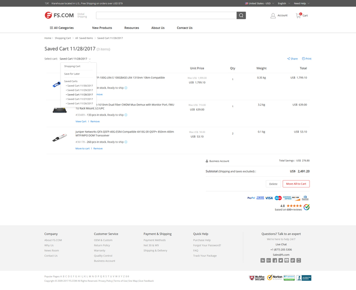Click the Facebook icon in footer
This screenshot has height=290, width=356.
point(275,260)
